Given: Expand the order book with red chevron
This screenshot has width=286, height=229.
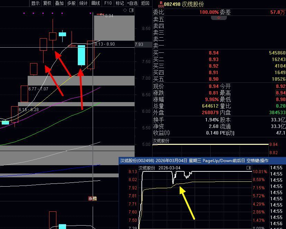Looking at the screenshot, I should [x=219, y=17].
